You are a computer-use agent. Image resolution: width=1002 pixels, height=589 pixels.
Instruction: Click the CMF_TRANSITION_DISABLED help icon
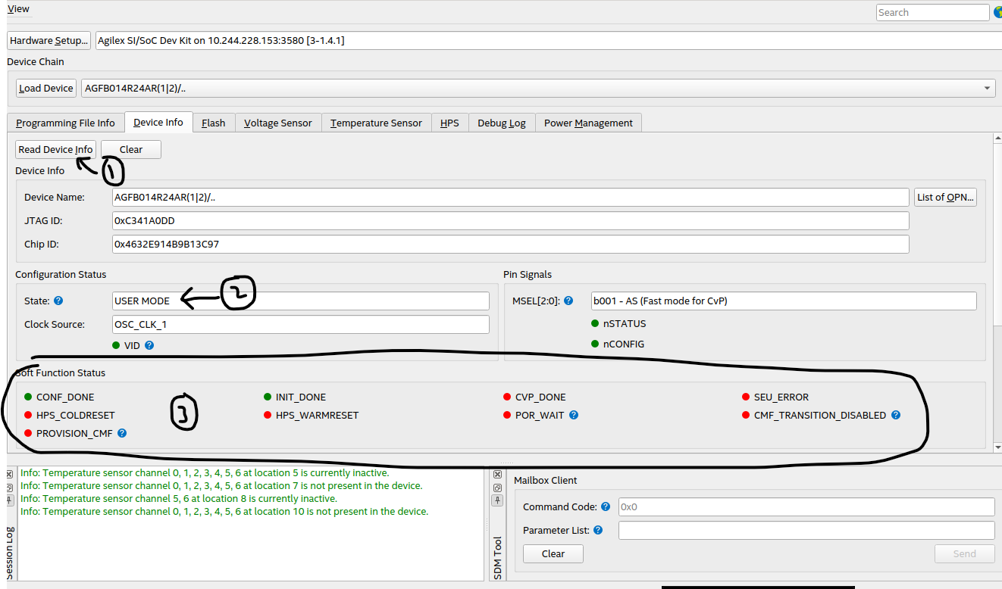[896, 415]
